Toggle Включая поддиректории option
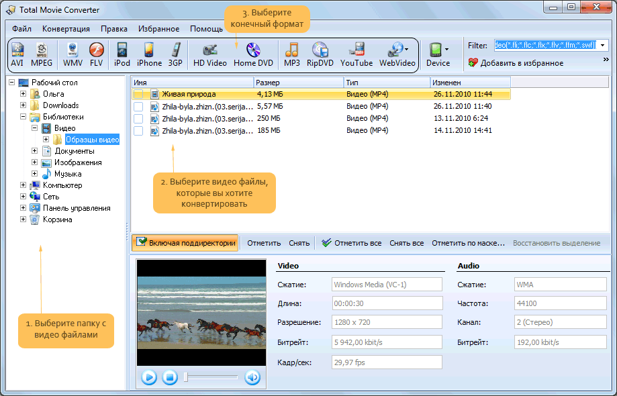 [x=185, y=243]
